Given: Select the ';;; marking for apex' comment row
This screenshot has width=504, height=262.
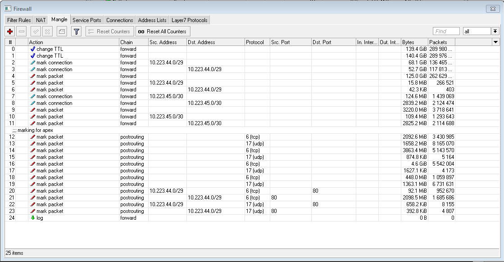Looking at the screenshot, I should point(252,130).
